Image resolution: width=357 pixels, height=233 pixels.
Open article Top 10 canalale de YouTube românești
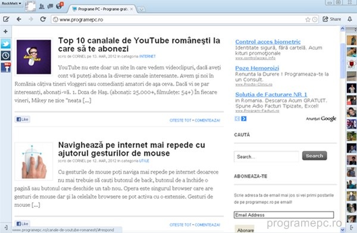[139, 45]
